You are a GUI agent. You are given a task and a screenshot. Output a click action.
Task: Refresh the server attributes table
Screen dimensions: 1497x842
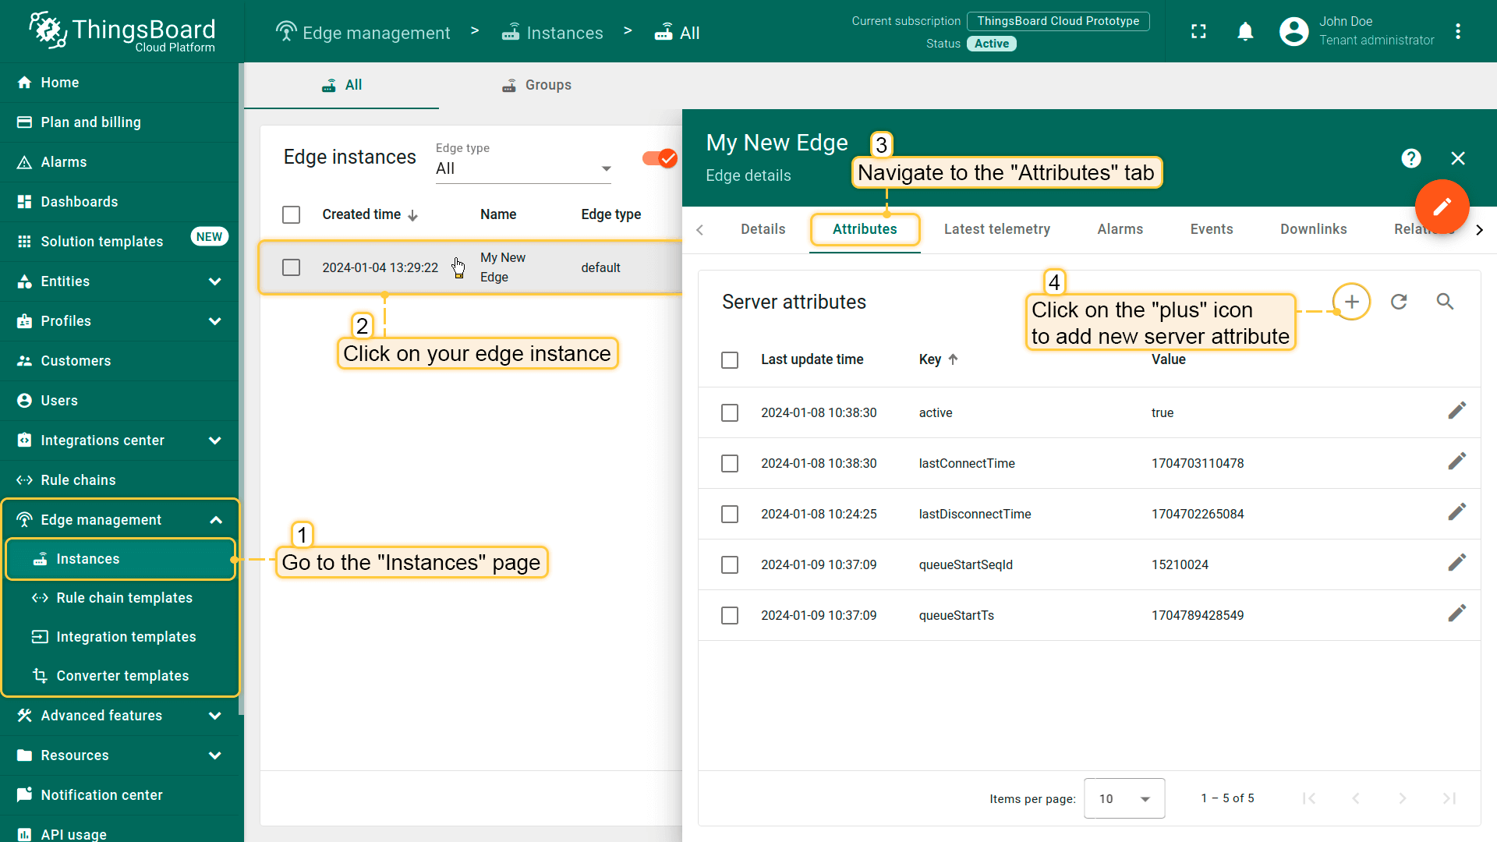tap(1399, 302)
